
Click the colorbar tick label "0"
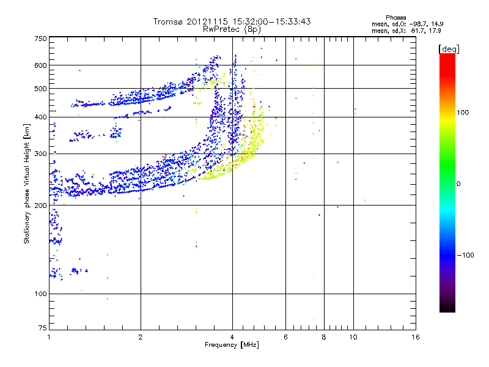pos(458,184)
